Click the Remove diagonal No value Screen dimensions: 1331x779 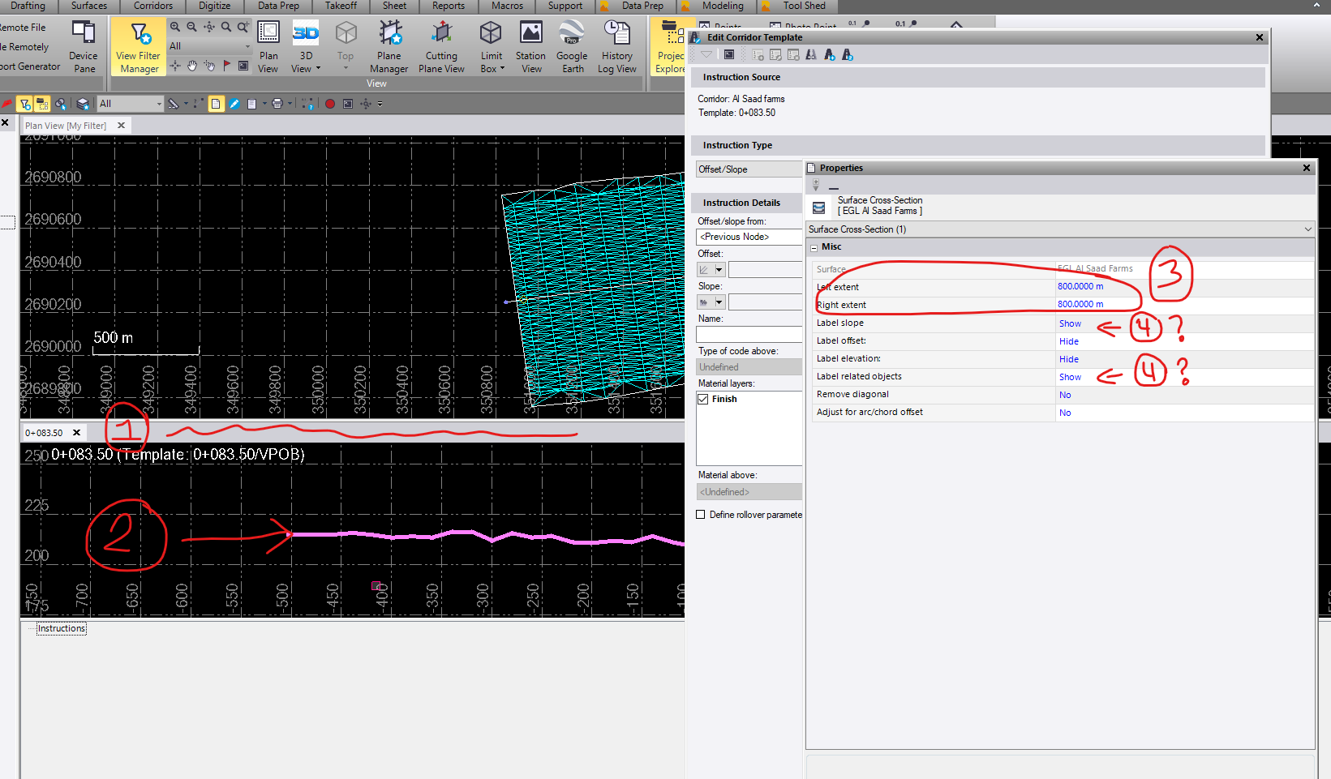(1065, 395)
